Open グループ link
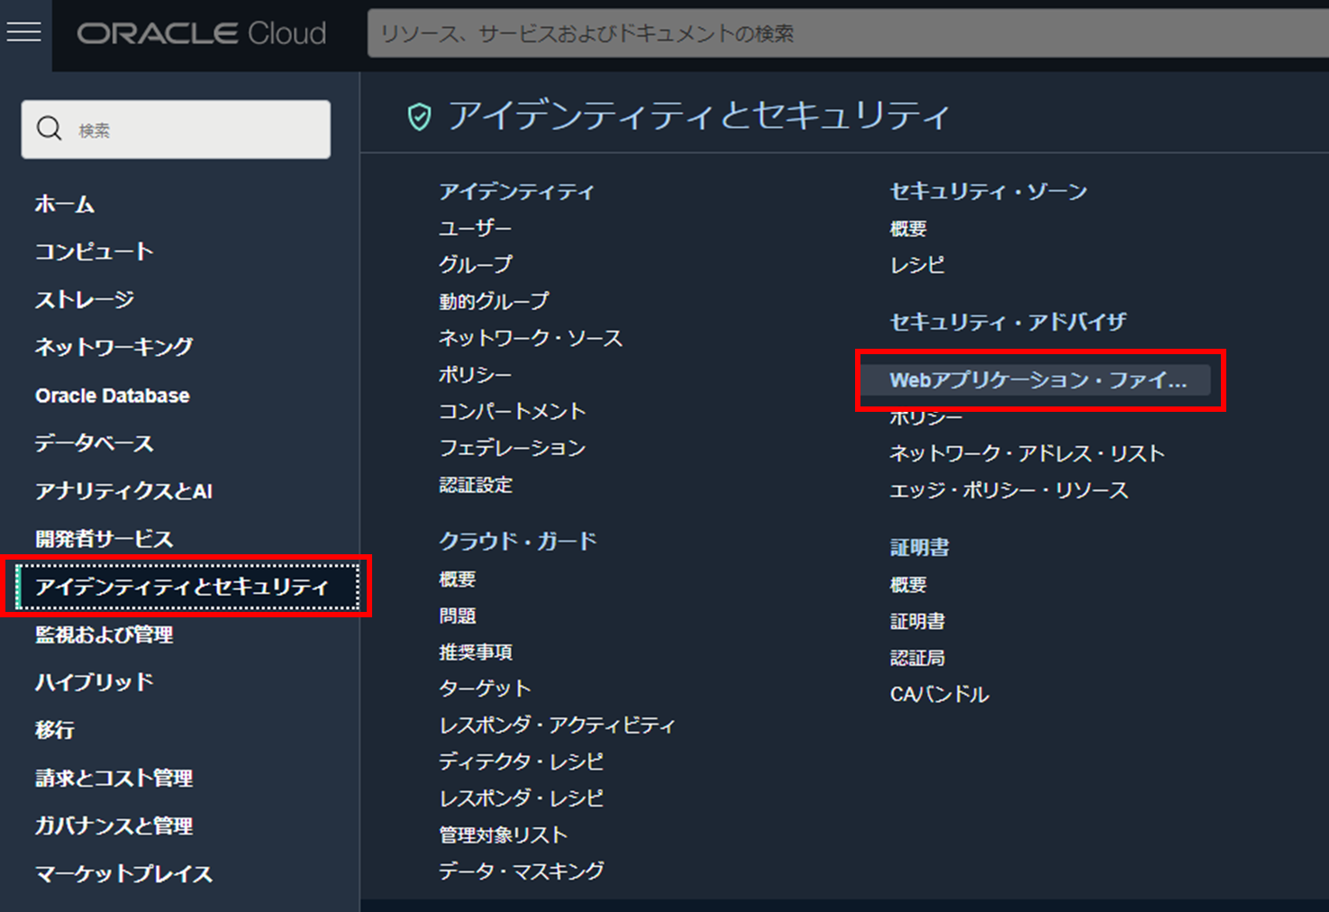The width and height of the screenshot is (1329, 912). click(476, 264)
